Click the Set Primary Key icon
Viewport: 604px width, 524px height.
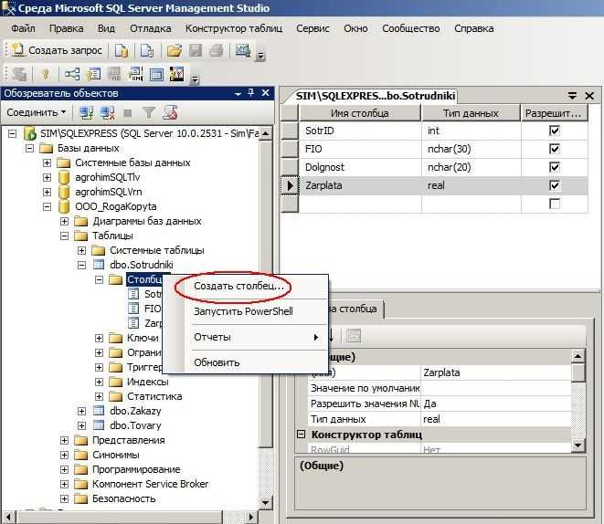point(44,75)
